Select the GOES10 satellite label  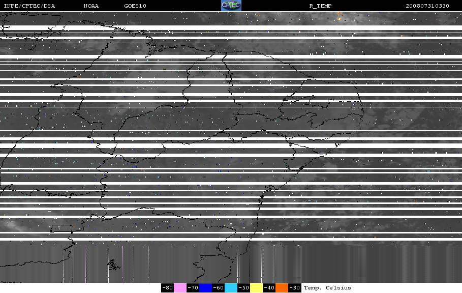(x=135, y=6)
